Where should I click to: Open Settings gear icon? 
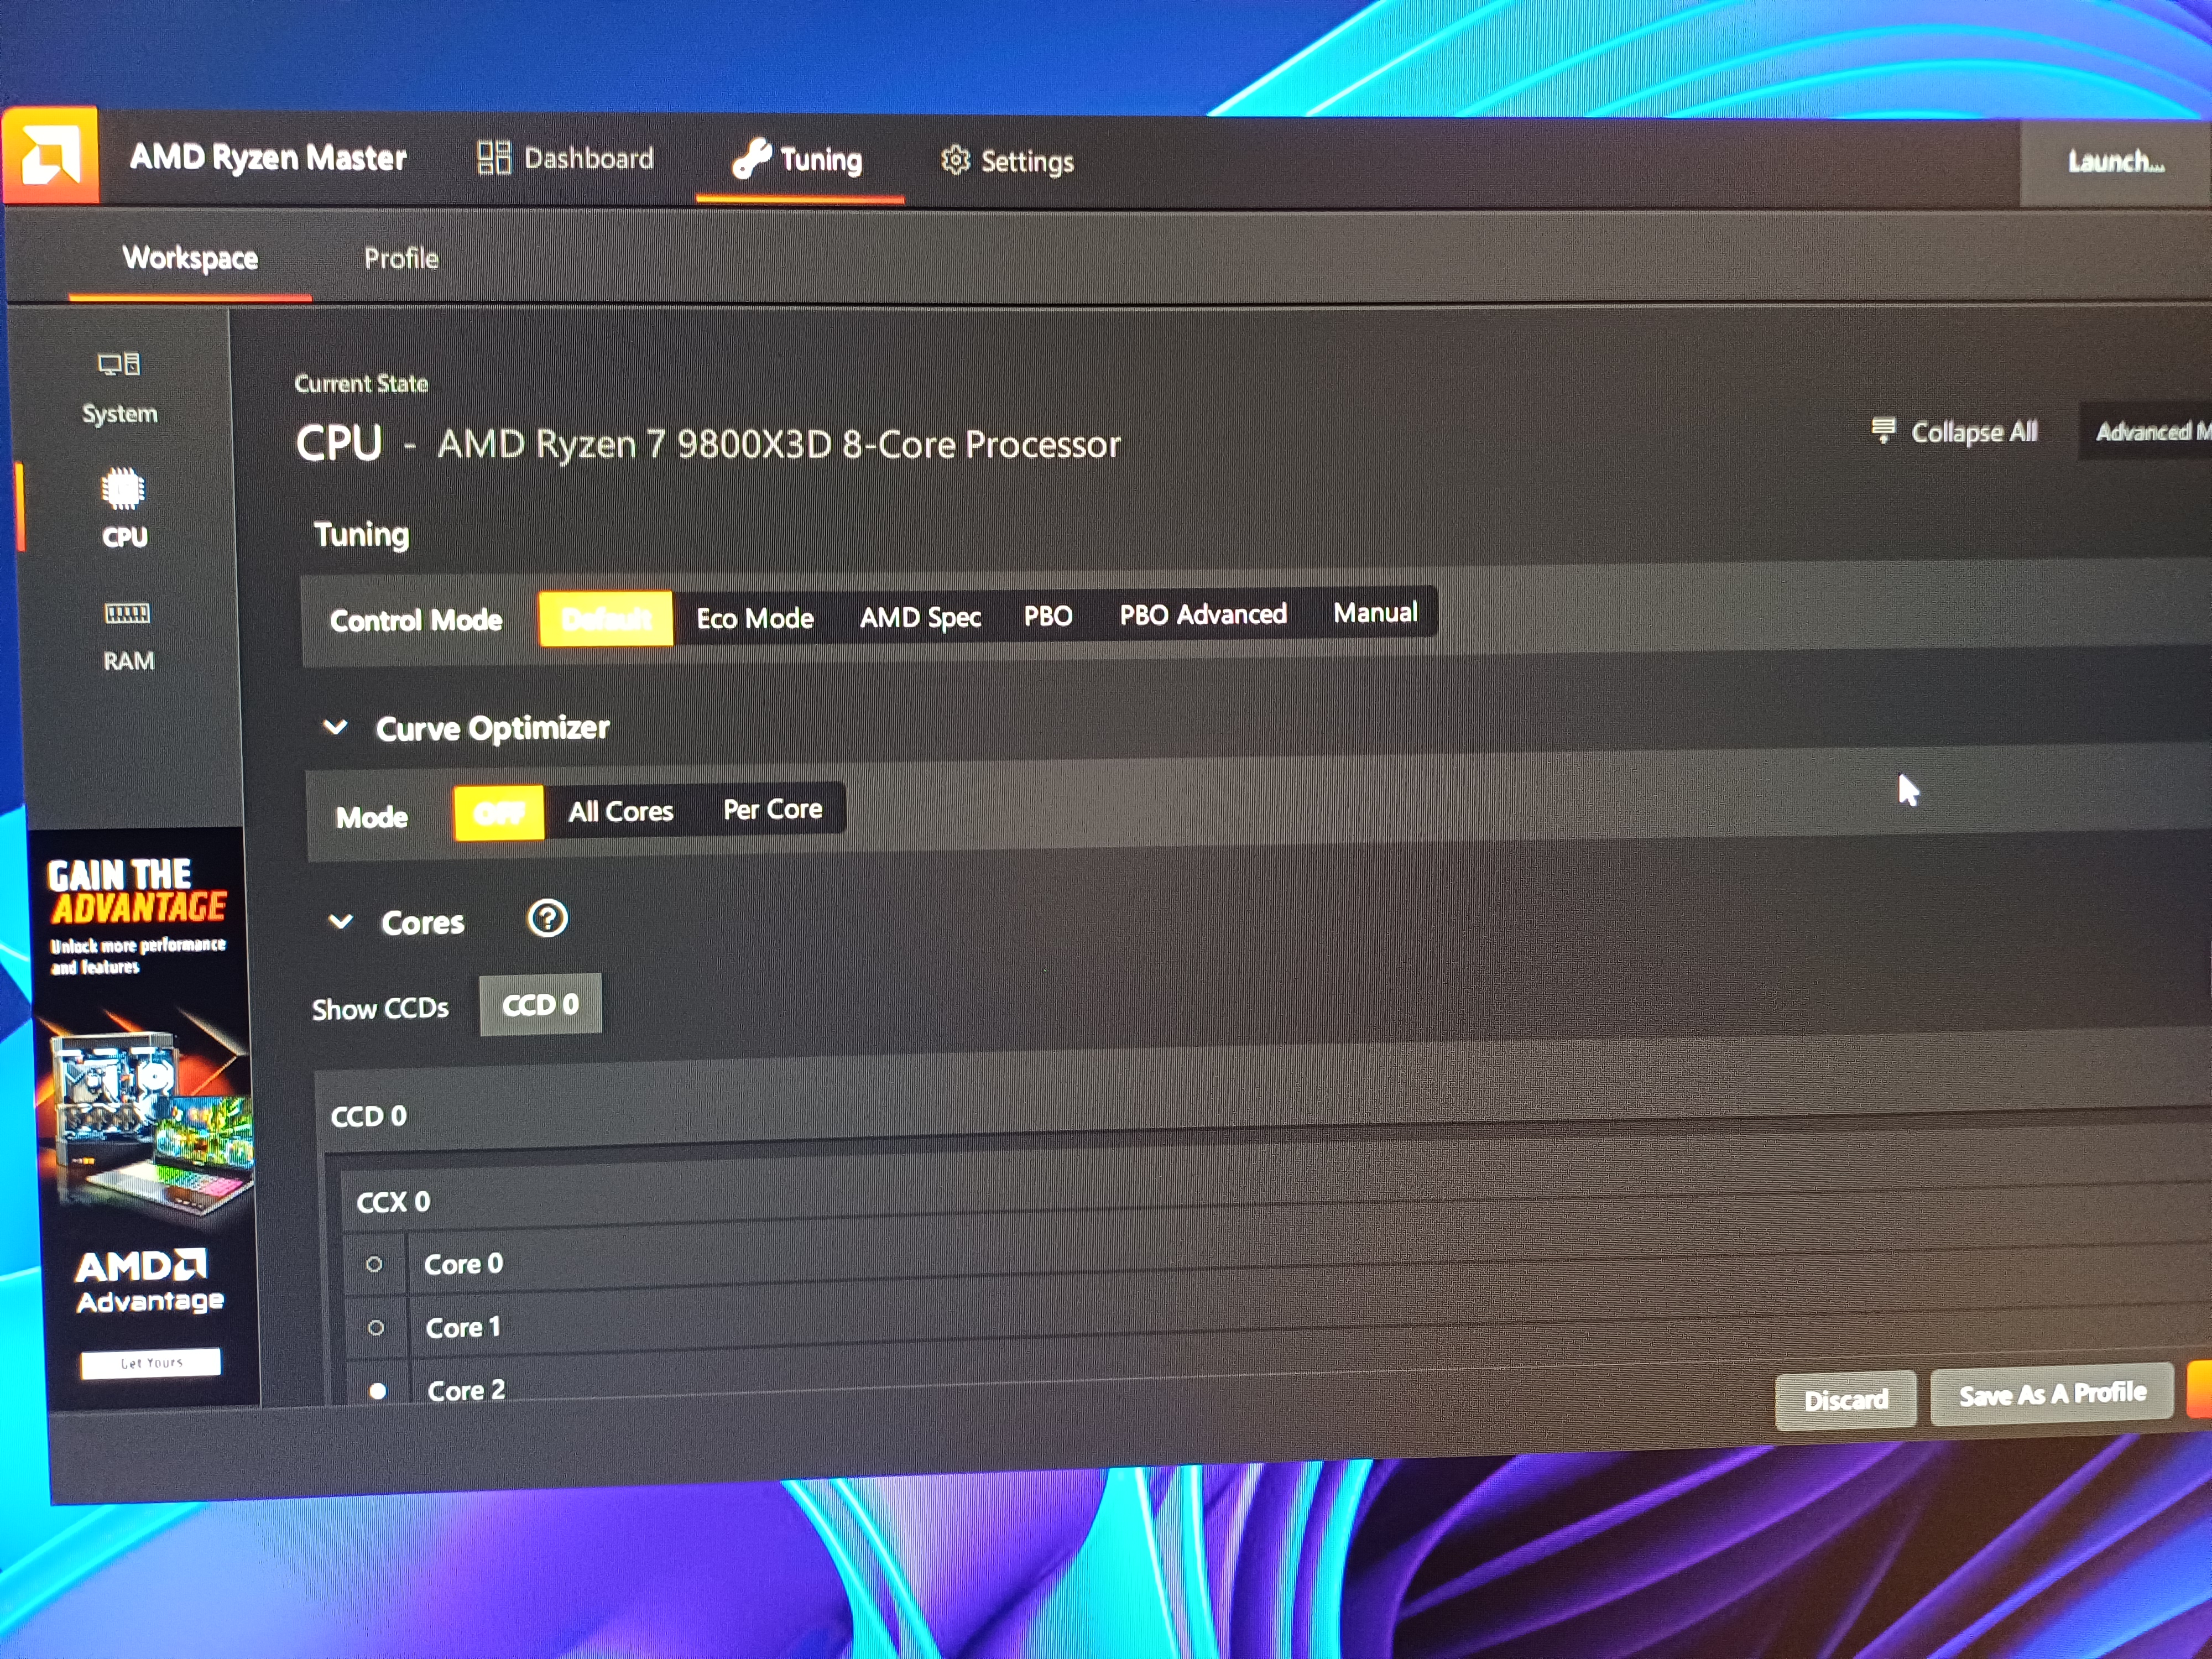[x=955, y=160]
